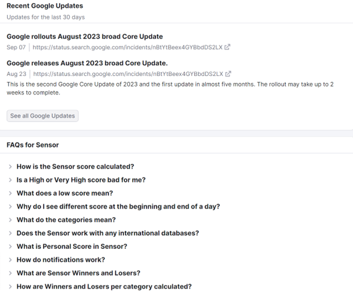This screenshot has height=297, width=353.
Task: Expand chevron for High or Very High score FAQ
Action: [x=10, y=180]
